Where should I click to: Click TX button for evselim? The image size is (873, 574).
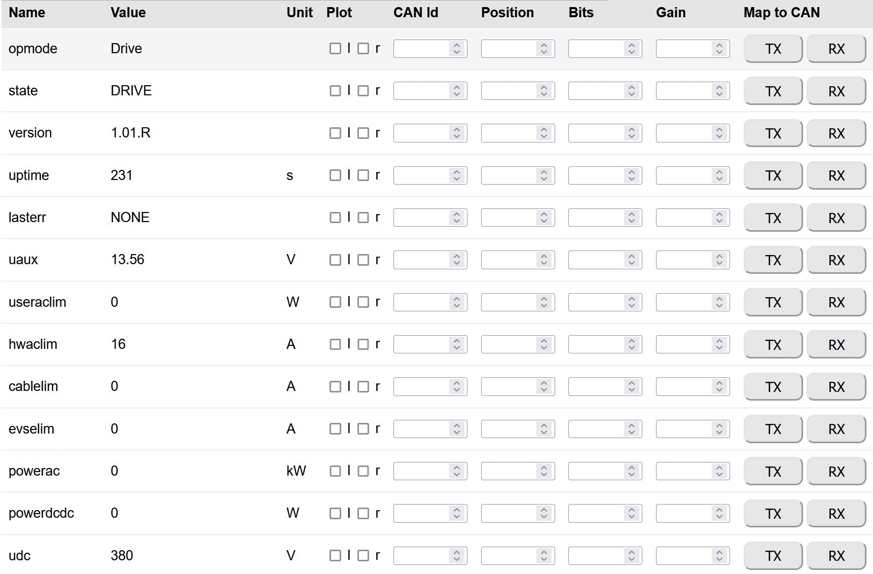point(773,429)
